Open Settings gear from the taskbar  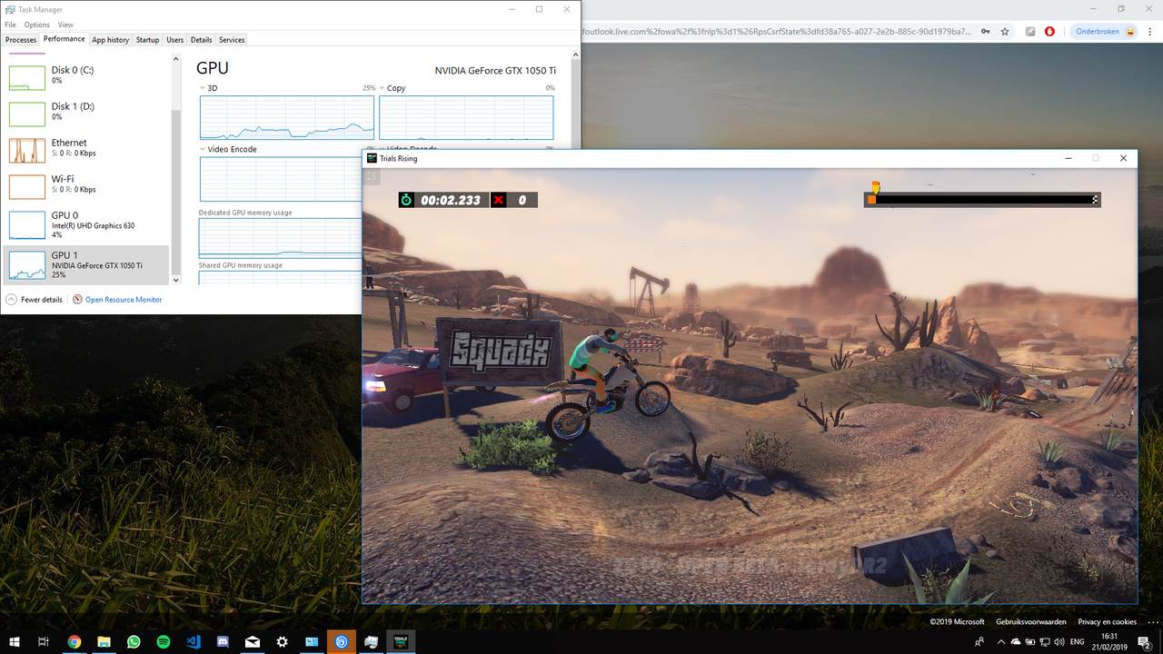tap(283, 641)
